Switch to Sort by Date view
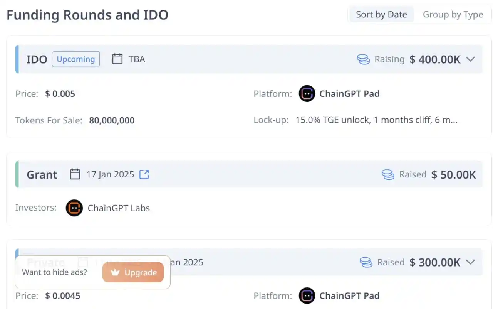 coord(381,15)
